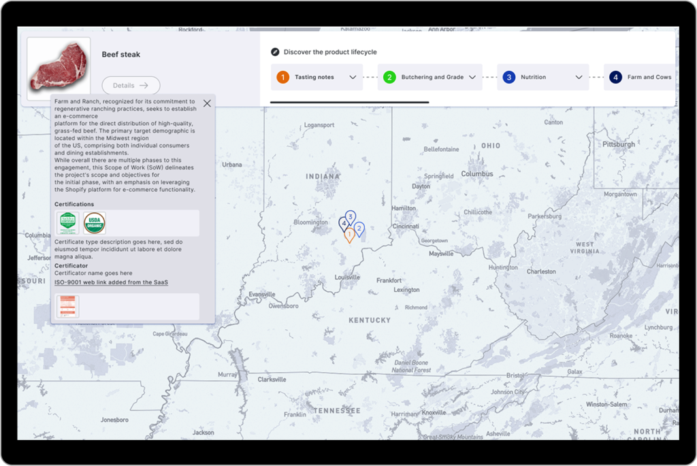Screen dimensions: 697x466
Task: Click the green certified badge icon
Action: click(x=67, y=223)
